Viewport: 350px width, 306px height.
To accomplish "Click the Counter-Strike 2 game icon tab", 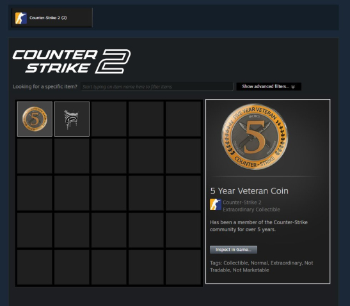I will click(21, 18).
